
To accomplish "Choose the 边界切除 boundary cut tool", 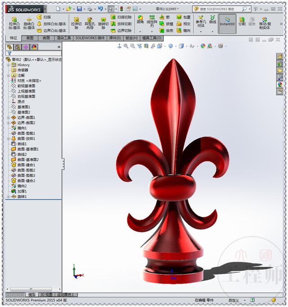I will (121, 31).
